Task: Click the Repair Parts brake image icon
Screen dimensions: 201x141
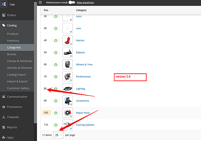Action: pos(68,113)
